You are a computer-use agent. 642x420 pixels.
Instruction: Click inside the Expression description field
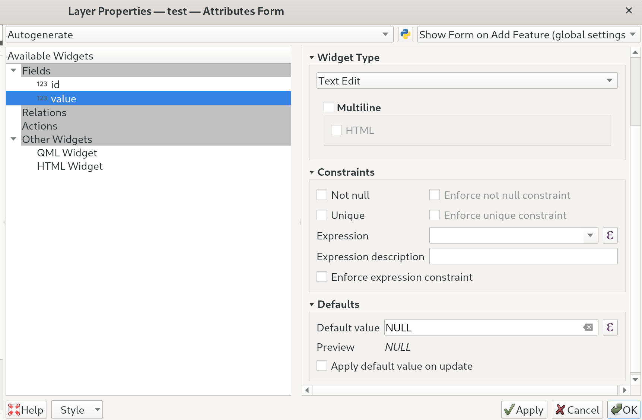point(523,256)
